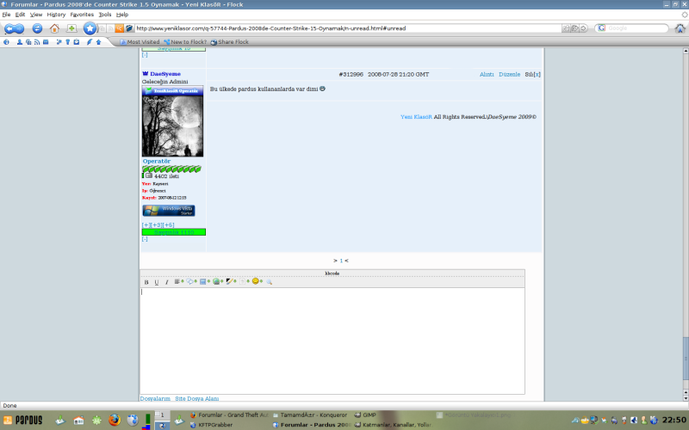
Task: Click the magnifier preview icon in editor
Action: coord(269,282)
